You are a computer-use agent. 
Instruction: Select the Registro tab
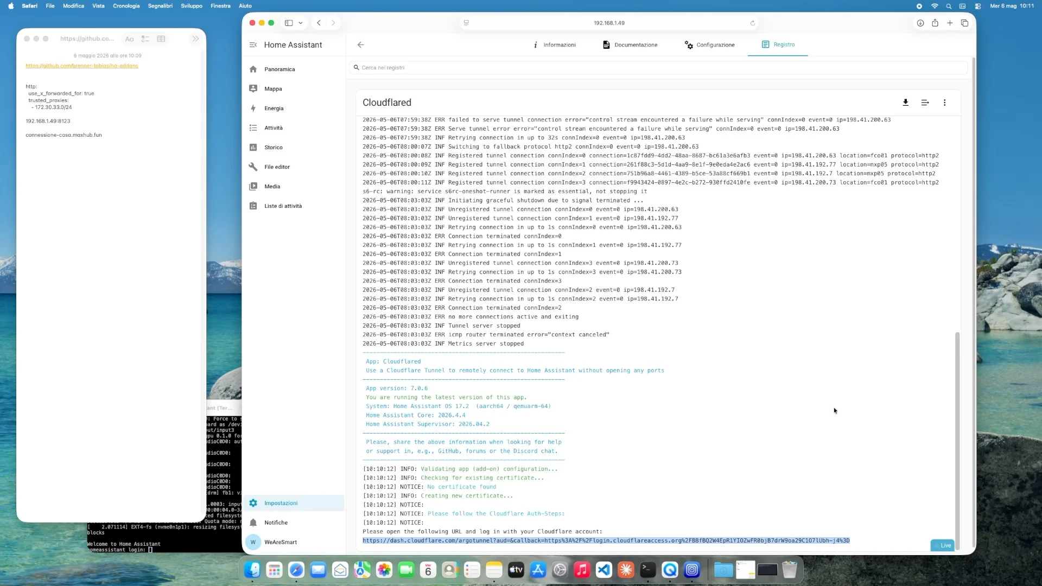coord(778,45)
